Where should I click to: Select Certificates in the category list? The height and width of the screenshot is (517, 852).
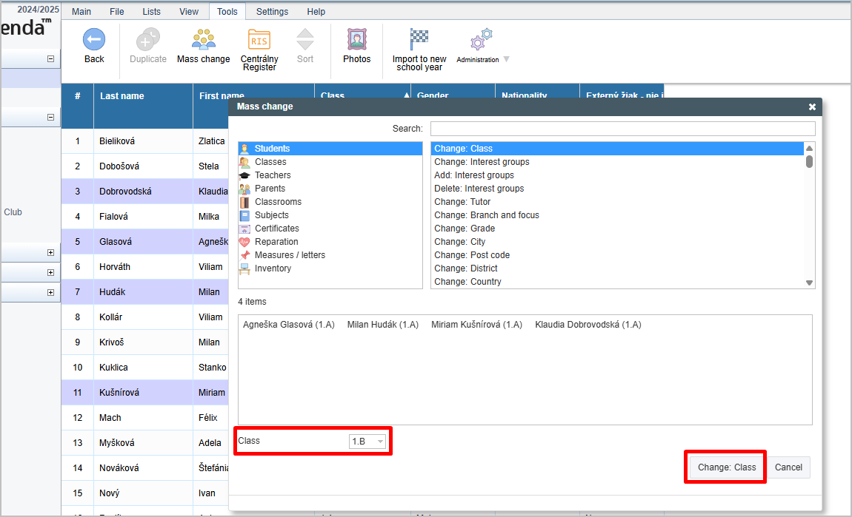[330, 229]
